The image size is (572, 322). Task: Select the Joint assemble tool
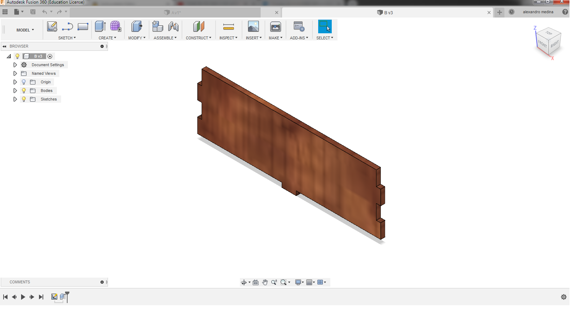pos(173,26)
